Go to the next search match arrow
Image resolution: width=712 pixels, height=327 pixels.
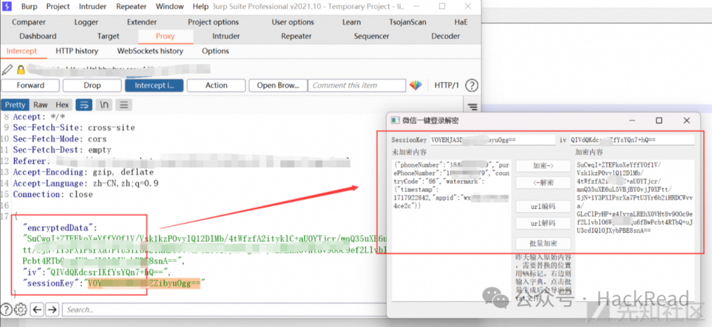coord(53,309)
